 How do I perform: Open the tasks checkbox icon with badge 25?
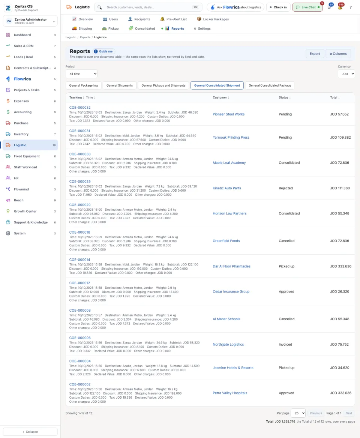(x=330, y=7)
